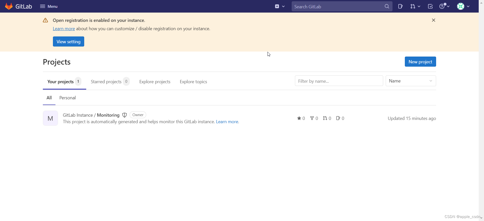The image size is (484, 221).
Task: Expand the Name sort dropdown
Action: [411, 81]
